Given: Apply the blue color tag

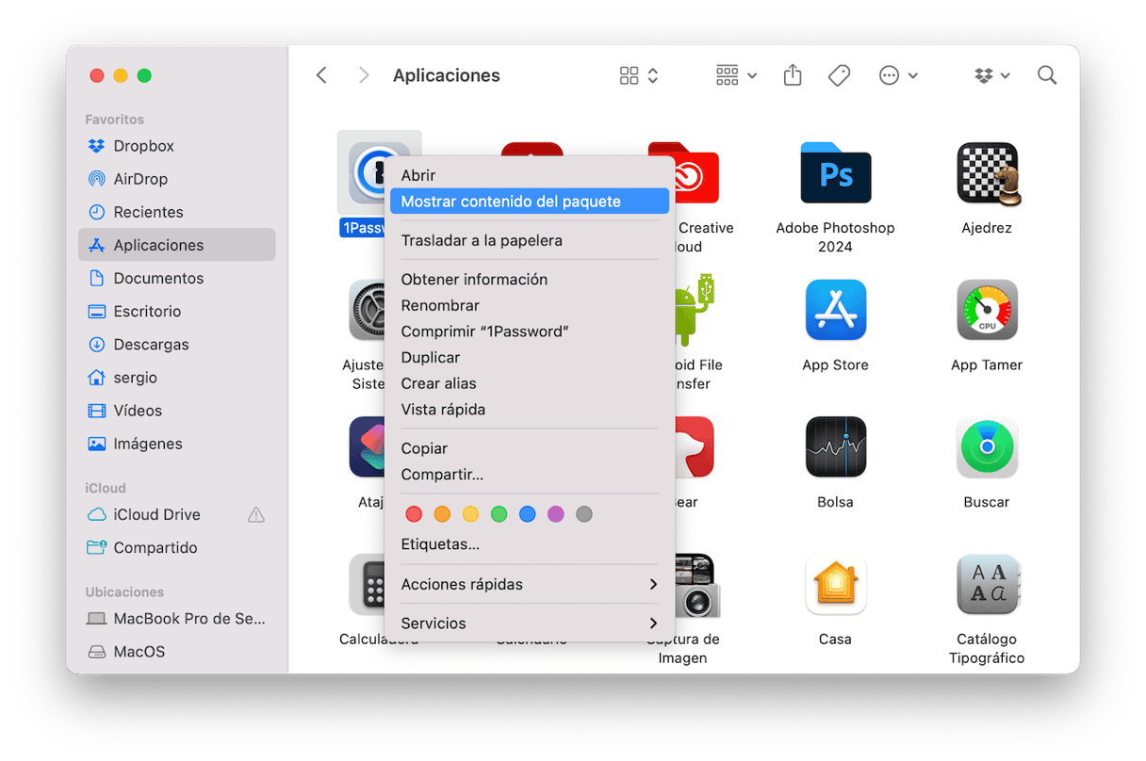Looking at the screenshot, I should [528, 514].
